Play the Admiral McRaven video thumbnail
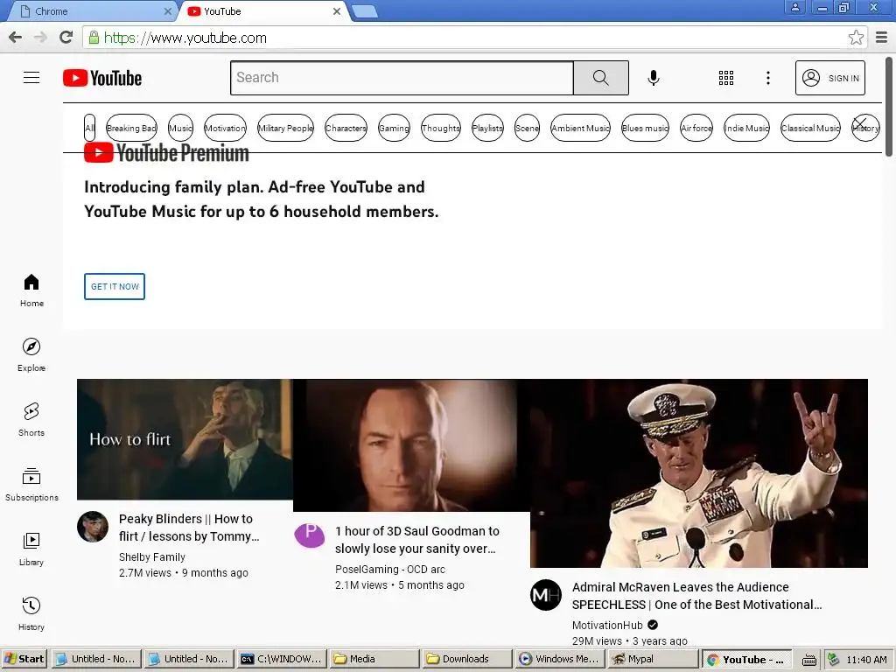 [699, 473]
